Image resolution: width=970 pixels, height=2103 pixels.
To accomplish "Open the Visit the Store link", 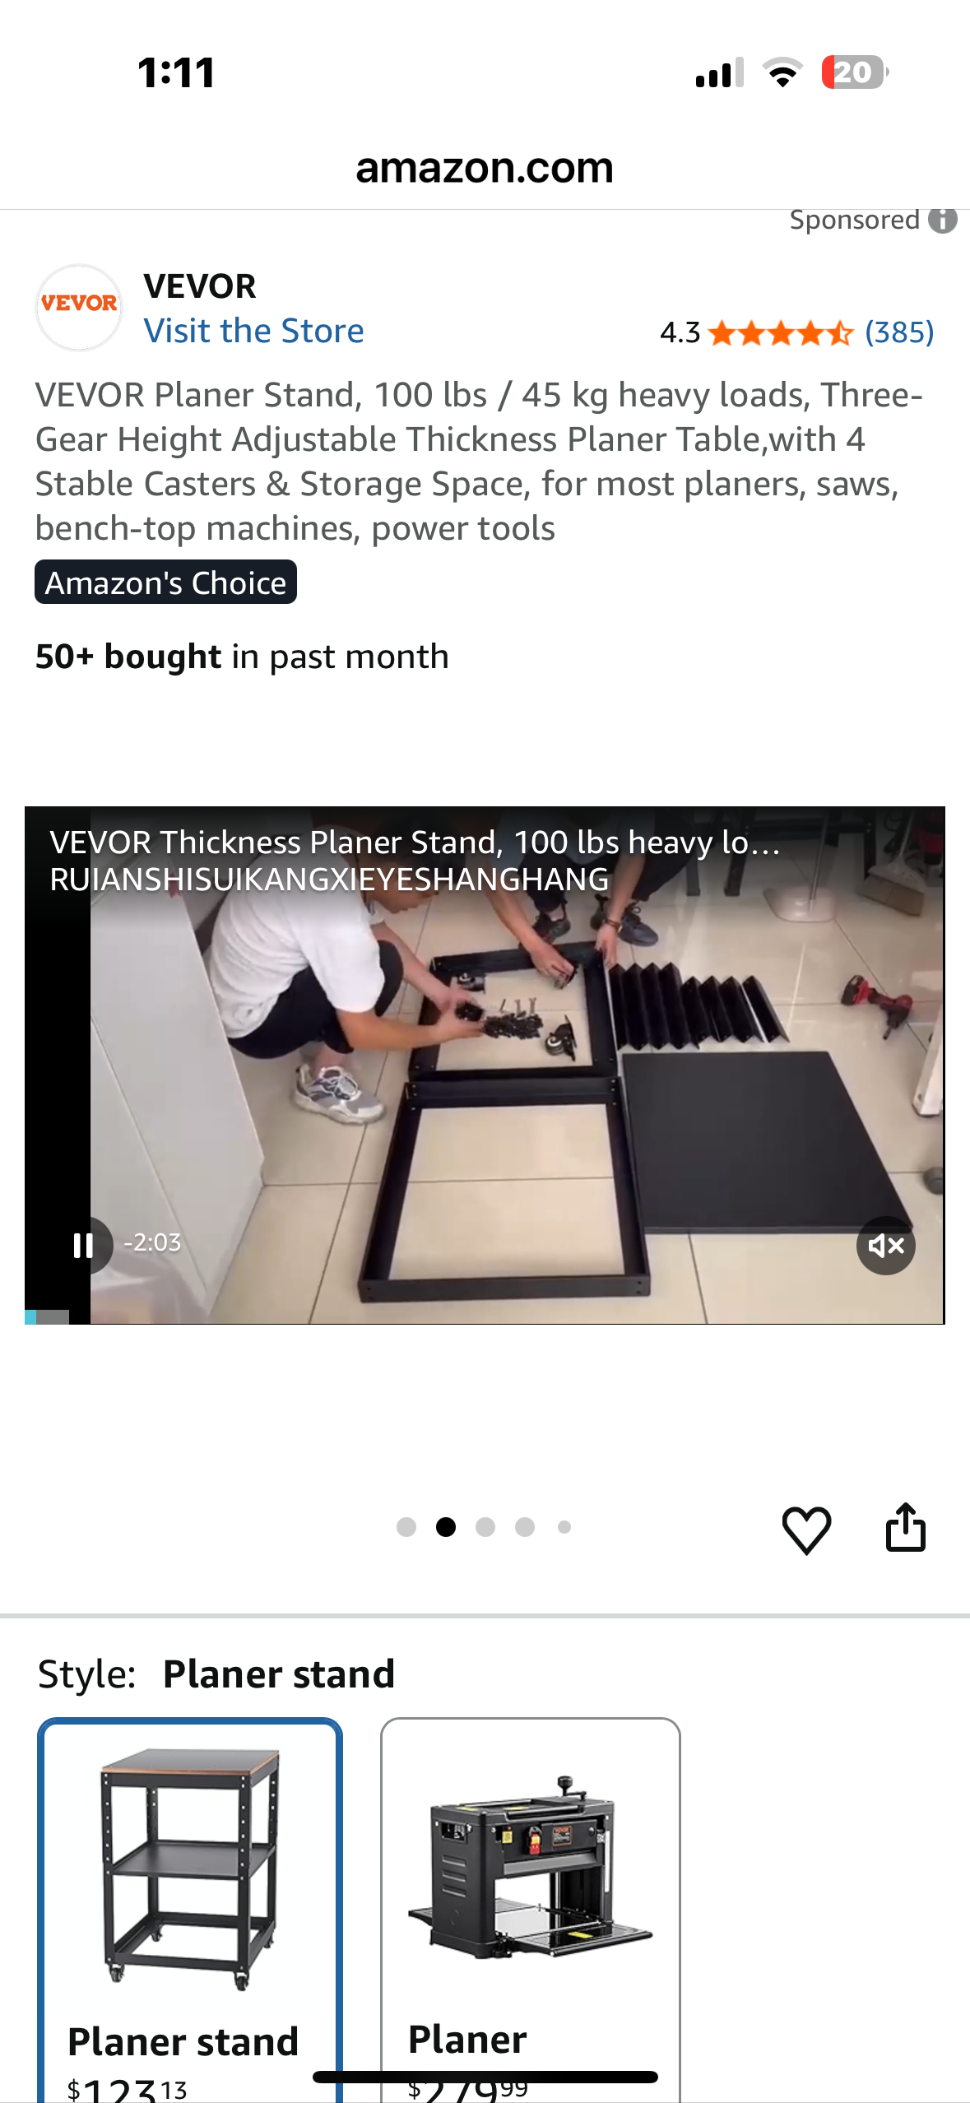I will coord(253,331).
